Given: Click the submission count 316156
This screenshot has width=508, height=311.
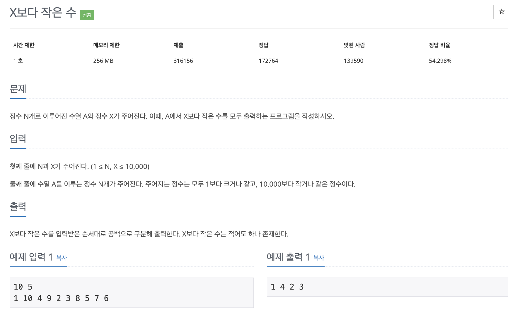Looking at the screenshot, I should [x=183, y=61].
